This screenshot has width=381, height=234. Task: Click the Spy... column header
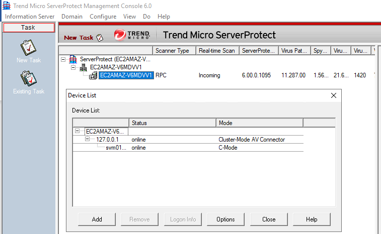click(x=321, y=51)
